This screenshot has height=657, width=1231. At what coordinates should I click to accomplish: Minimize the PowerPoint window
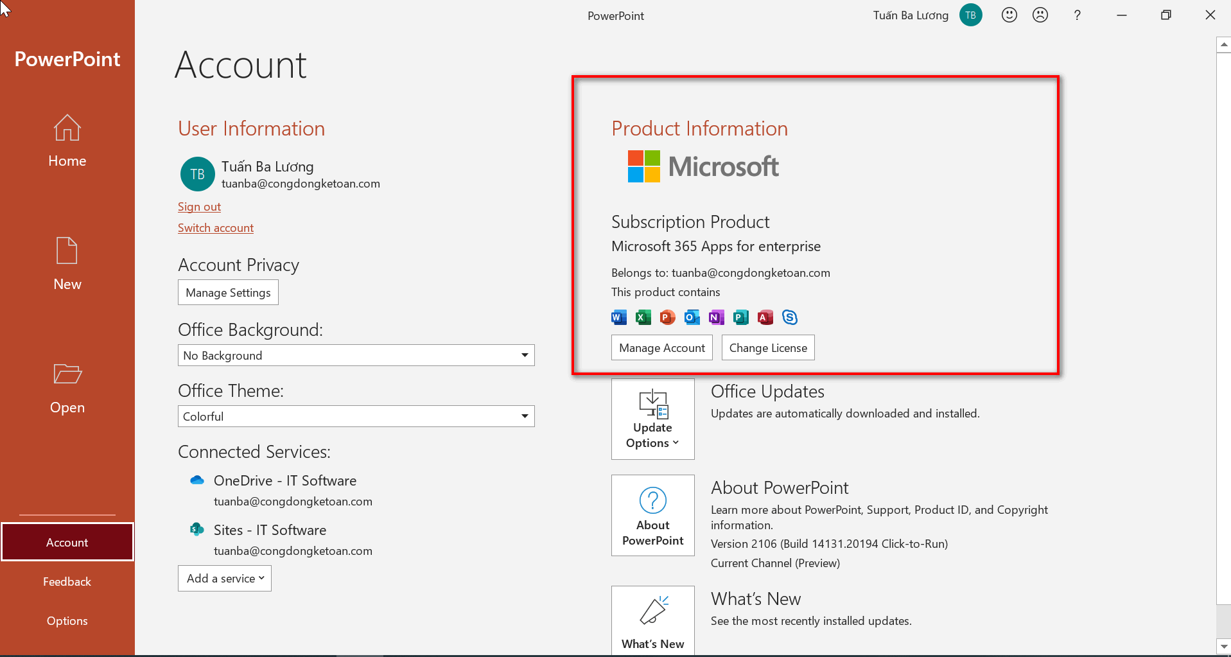[x=1122, y=15]
